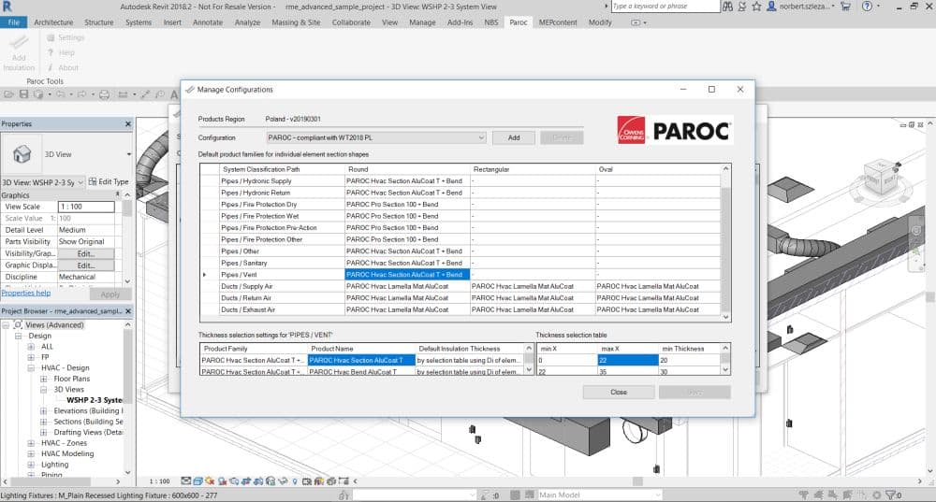
Task: Click the star Favorites icon in title bar
Action: coord(758,7)
